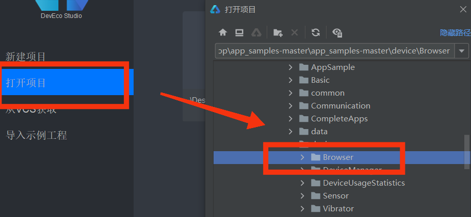
Task: Select the data folder icon
Action: click(304, 132)
